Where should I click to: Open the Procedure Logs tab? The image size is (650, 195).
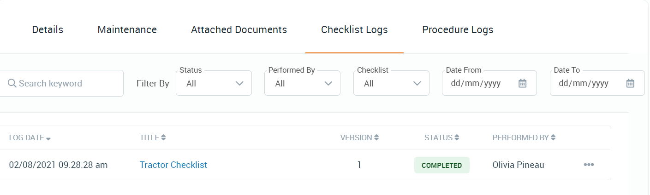click(458, 30)
